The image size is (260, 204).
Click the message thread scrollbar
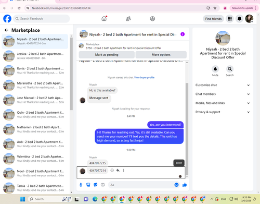click(187, 129)
